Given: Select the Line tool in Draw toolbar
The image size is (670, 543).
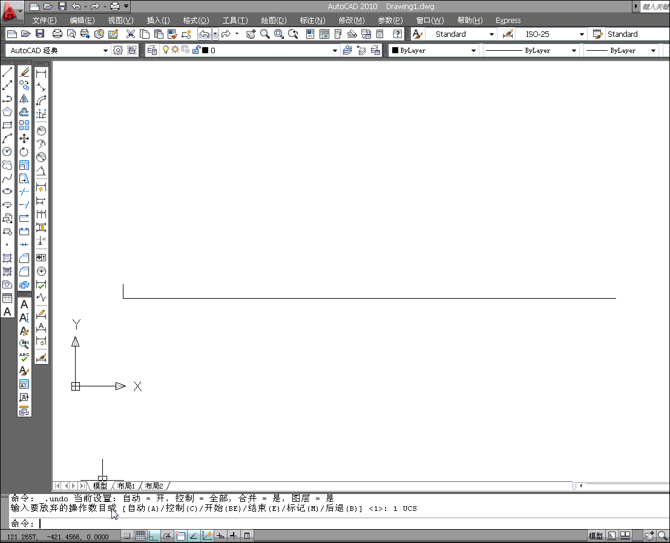Looking at the screenshot, I should click(x=7, y=71).
